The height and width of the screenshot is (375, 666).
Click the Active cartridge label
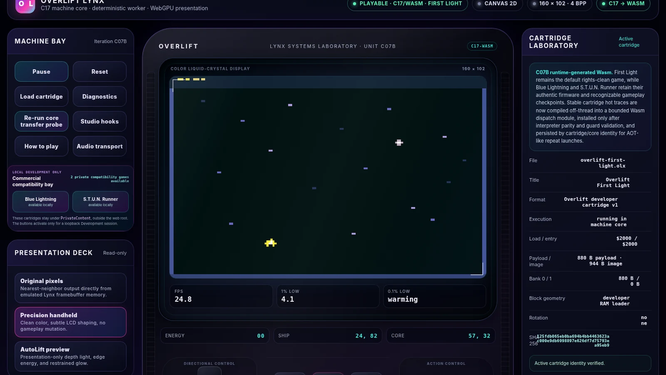click(629, 42)
